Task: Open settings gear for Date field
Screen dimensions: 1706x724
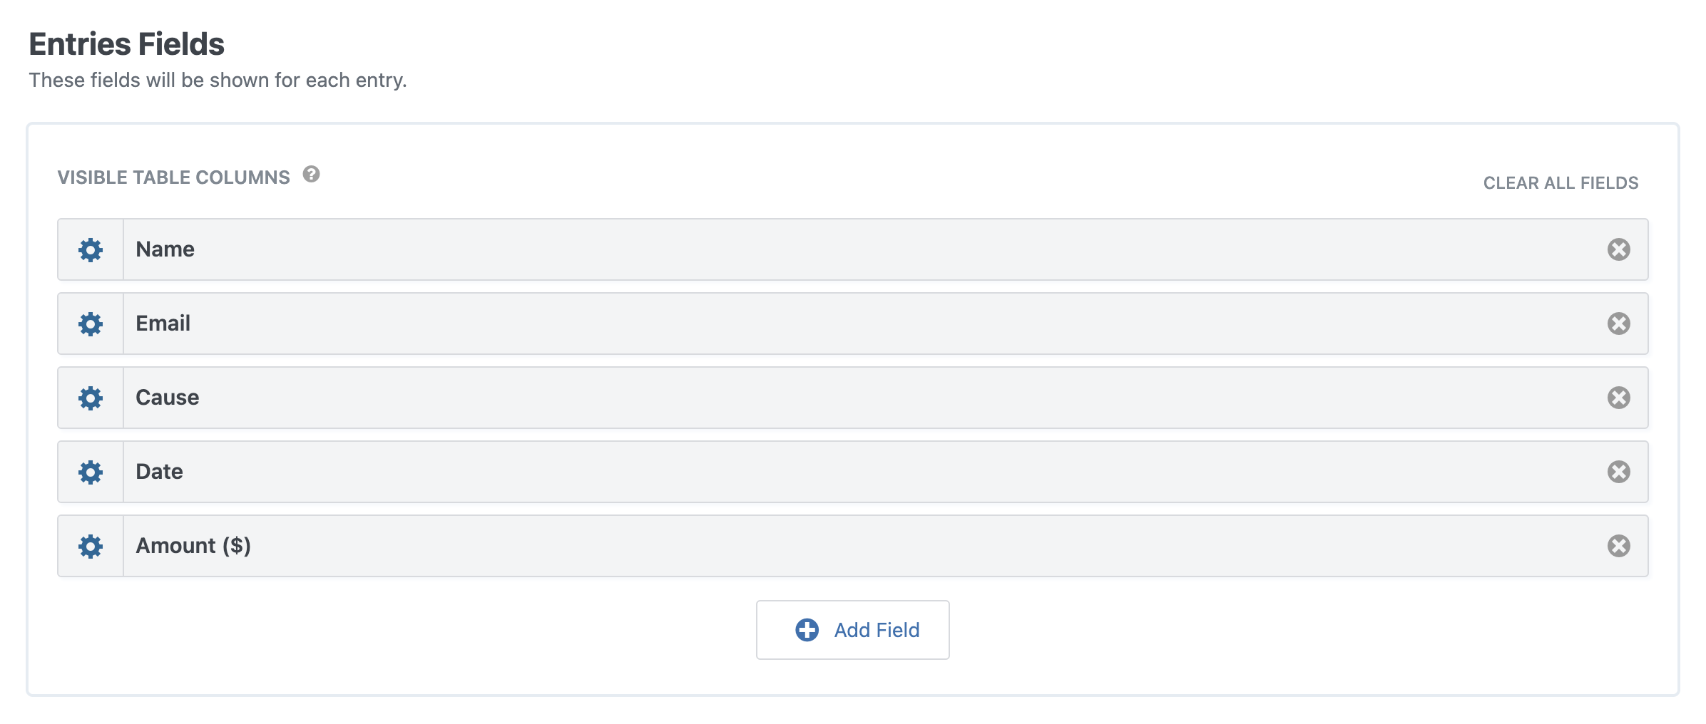Action: (91, 472)
